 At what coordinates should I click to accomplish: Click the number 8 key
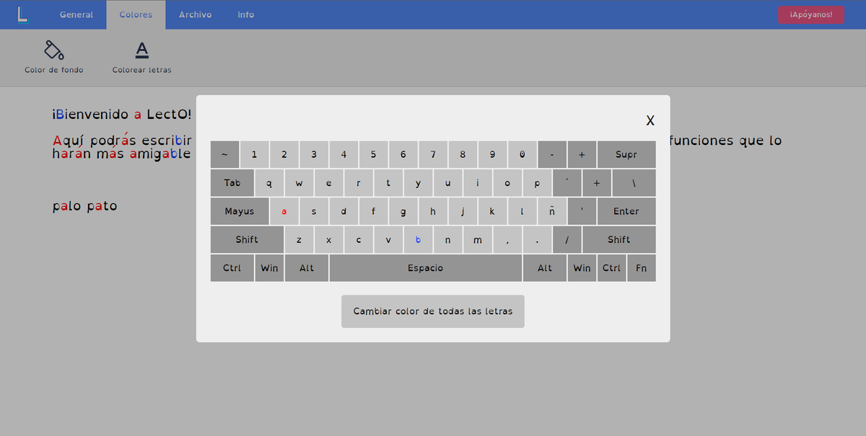click(x=463, y=154)
